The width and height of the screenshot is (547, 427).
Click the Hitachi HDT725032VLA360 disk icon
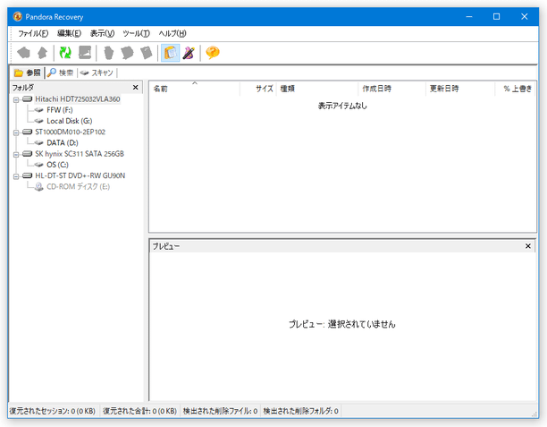tap(28, 99)
